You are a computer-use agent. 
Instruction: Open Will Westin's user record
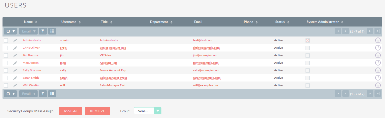[31, 85]
